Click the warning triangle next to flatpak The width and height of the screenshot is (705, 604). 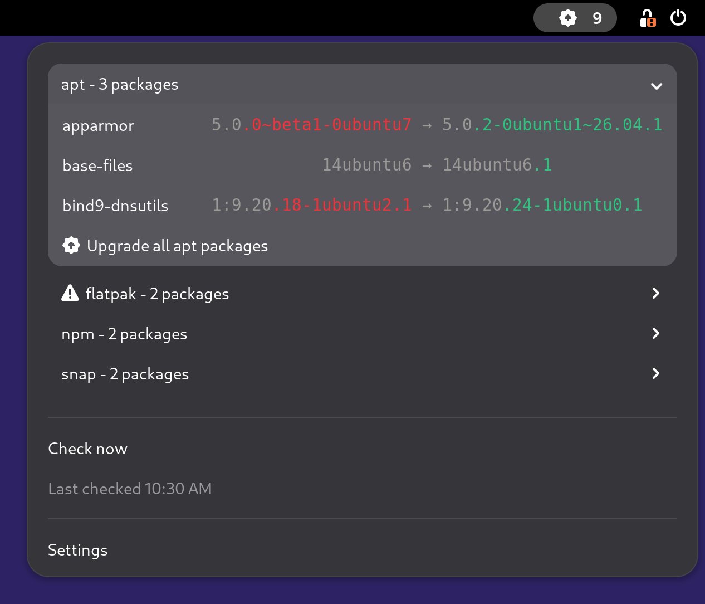70,293
